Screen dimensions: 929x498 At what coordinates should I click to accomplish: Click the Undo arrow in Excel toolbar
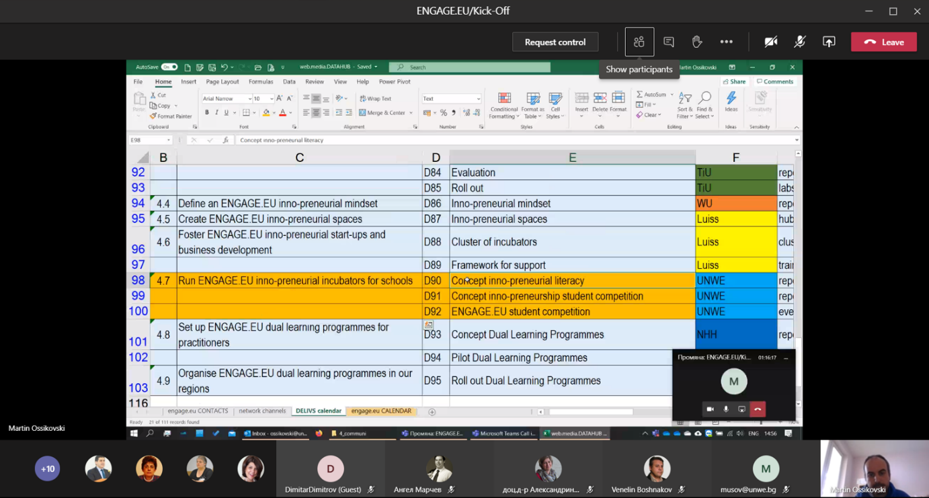224,67
